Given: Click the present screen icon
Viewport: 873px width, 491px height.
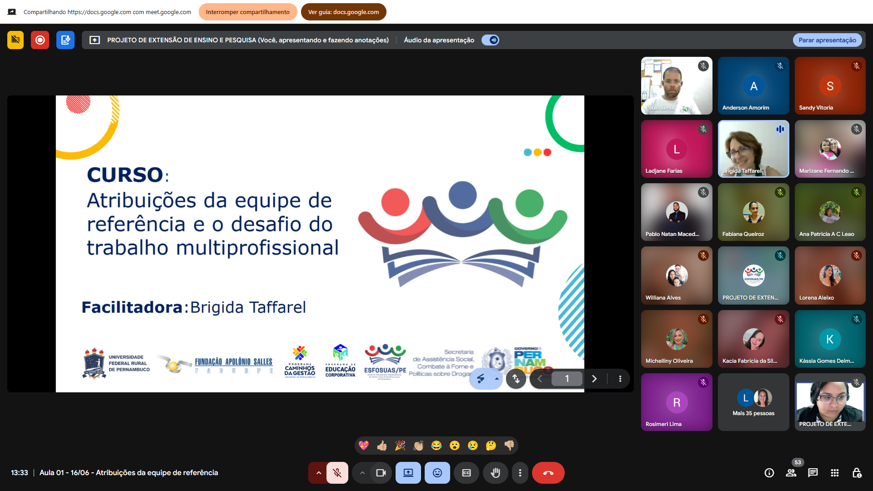Looking at the screenshot, I should tap(408, 473).
